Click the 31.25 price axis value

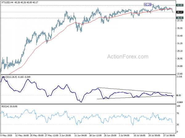[x=180, y=44]
